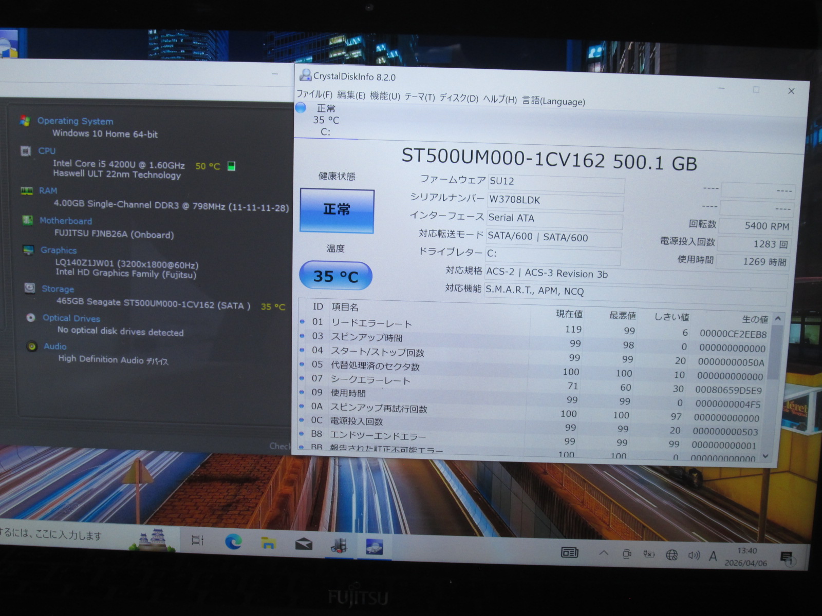Image resolution: width=822 pixels, height=616 pixels.
Task: Toggle the IME input mode 'A' indicator
Action: (713, 556)
